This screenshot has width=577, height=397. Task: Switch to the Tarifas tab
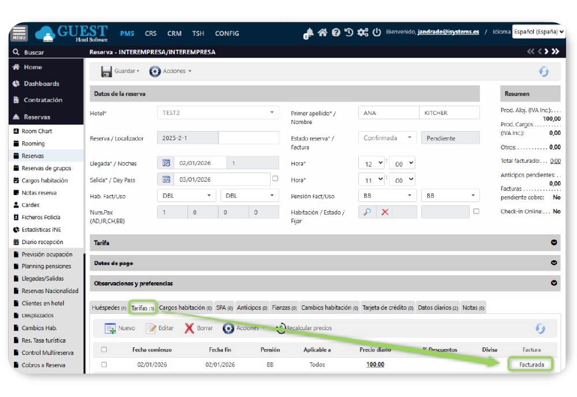[x=143, y=308]
